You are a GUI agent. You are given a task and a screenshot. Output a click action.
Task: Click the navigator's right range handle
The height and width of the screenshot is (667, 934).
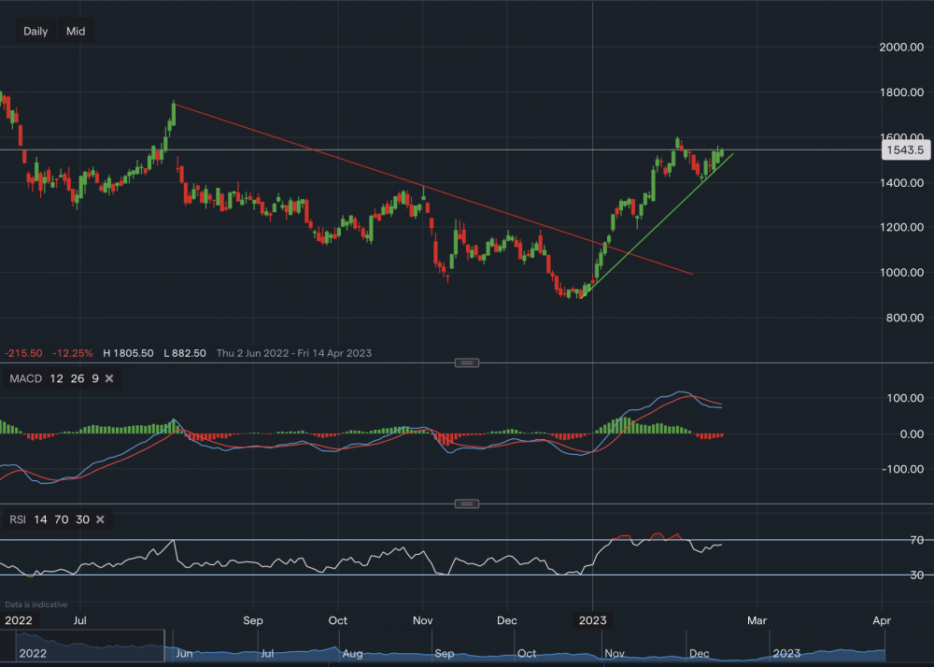[x=164, y=645]
